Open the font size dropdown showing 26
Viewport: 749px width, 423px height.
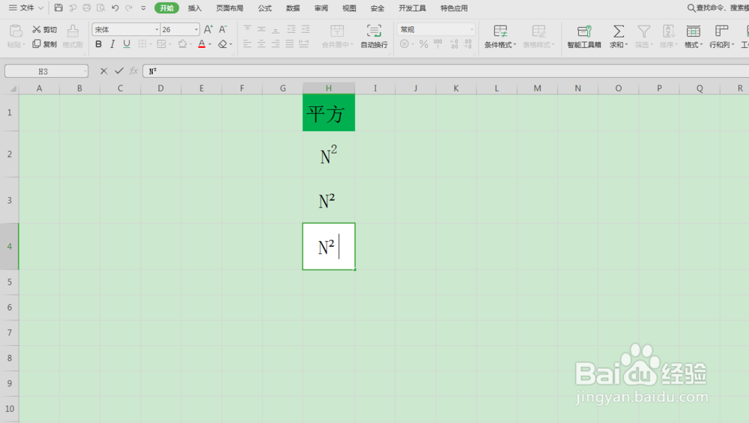[x=196, y=30]
